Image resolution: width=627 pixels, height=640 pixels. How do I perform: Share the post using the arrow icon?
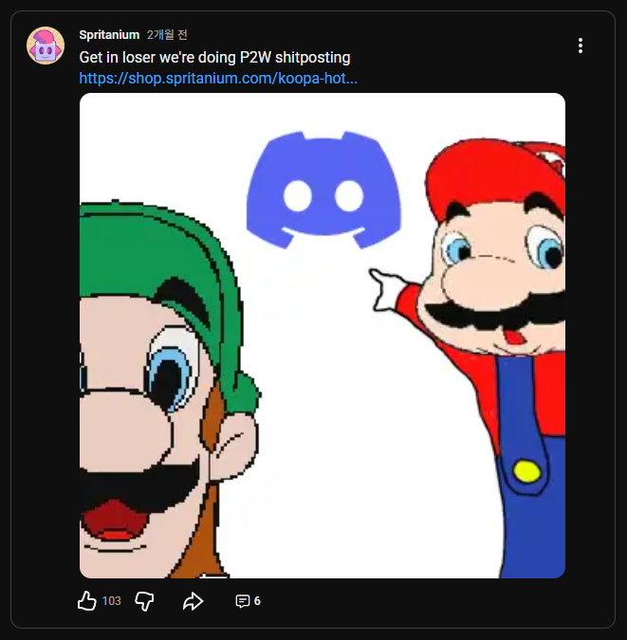pyautogui.click(x=194, y=601)
